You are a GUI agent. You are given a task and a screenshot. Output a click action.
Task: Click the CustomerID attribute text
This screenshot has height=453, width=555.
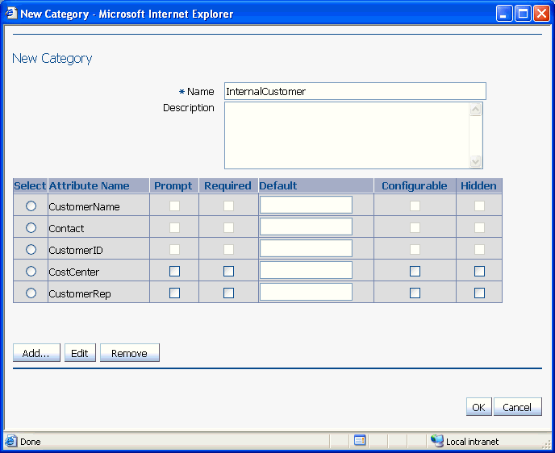(x=76, y=251)
